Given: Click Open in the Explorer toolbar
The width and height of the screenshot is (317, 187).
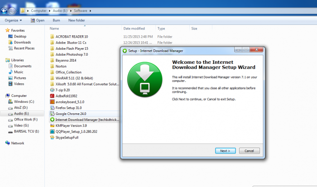Looking at the screenshot, I should pyautogui.click(x=38, y=20).
